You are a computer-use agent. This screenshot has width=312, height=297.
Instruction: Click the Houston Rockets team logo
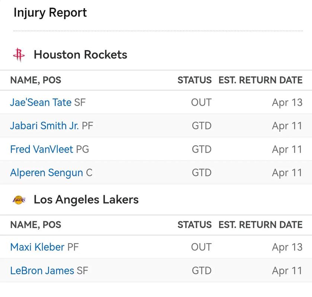tap(19, 55)
